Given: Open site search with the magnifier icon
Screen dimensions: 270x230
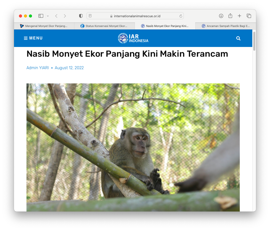Looking at the screenshot, I should coord(238,38).
